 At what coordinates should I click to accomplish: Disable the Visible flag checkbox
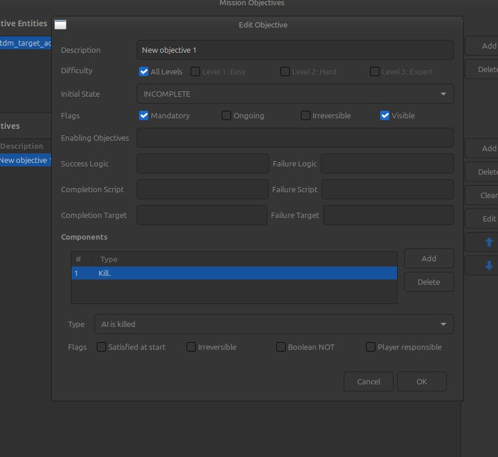(385, 115)
